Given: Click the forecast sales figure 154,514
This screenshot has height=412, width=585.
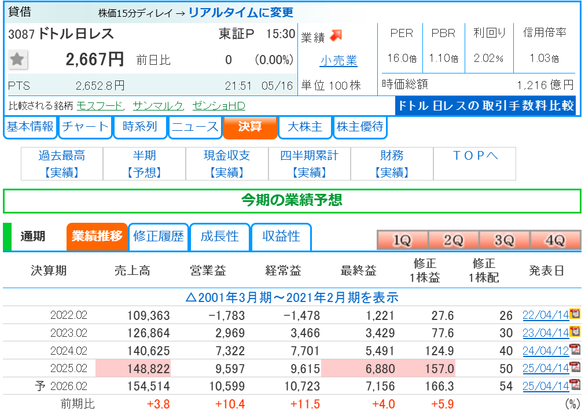Looking at the screenshot, I should [x=149, y=387].
